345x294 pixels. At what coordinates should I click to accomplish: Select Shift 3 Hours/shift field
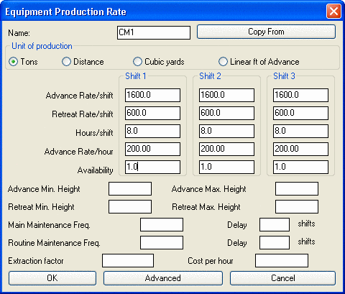tap(300, 131)
